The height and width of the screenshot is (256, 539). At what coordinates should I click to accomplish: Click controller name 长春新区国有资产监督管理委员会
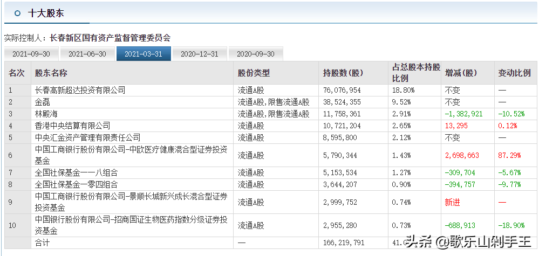pos(110,38)
